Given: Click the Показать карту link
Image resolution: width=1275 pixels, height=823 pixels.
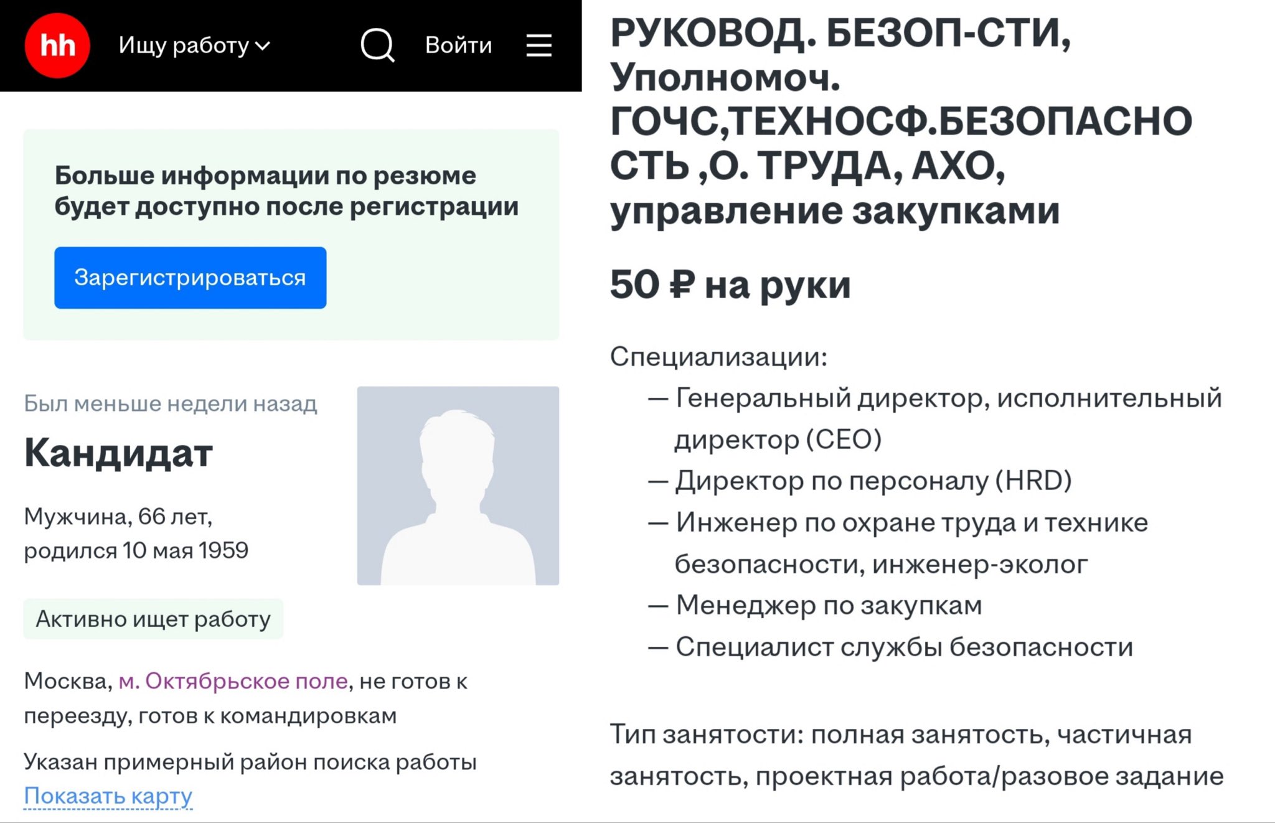Looking at the screenshot, I should point(108,796).
